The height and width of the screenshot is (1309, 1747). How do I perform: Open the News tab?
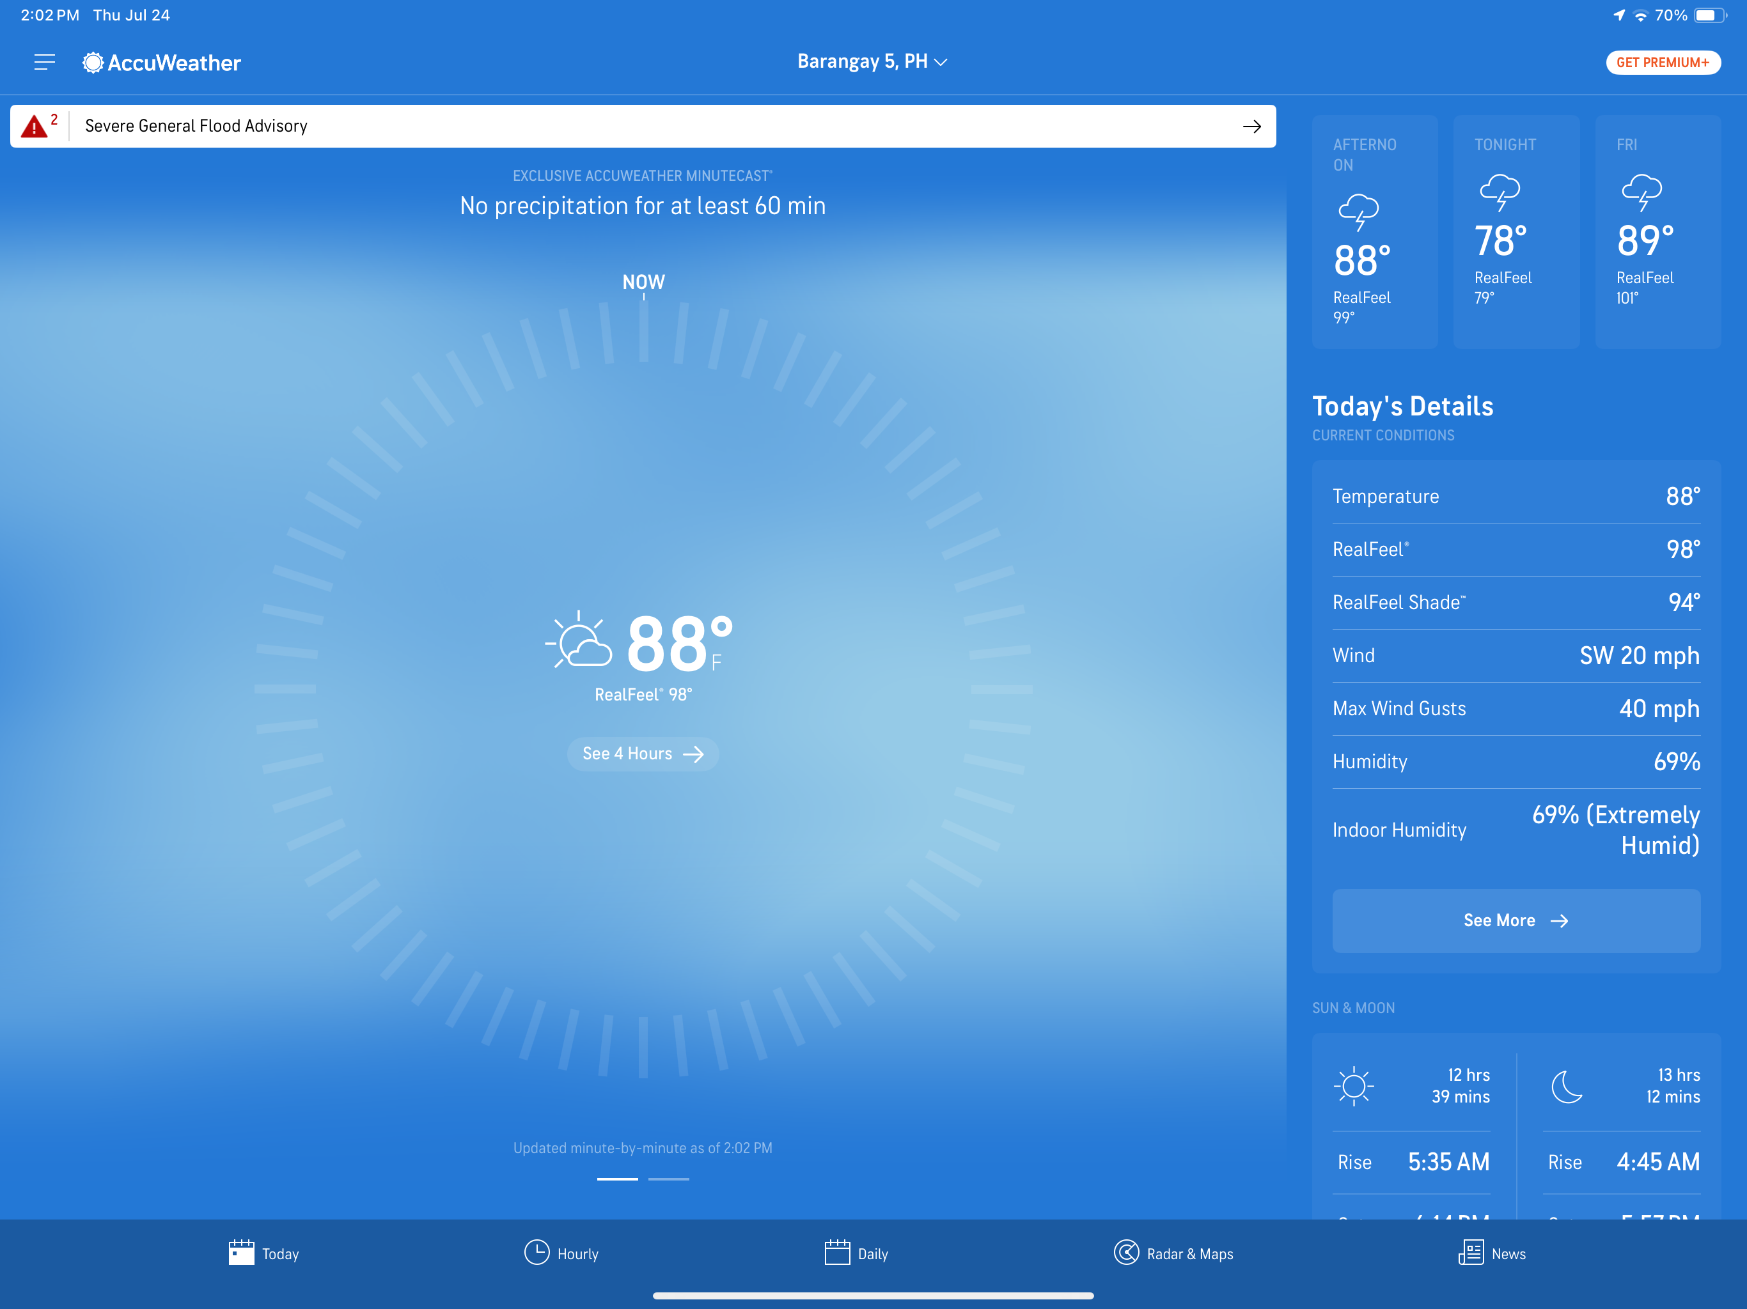click(x=1492, y=1253)
